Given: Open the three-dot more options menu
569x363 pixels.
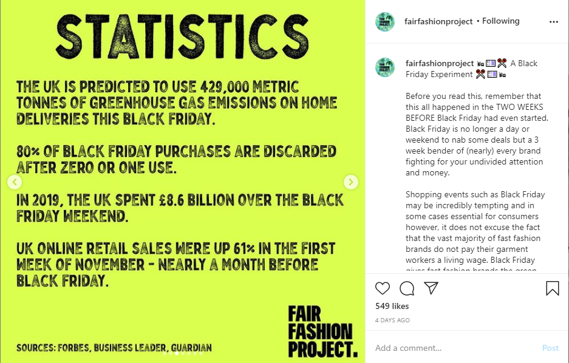Looking at the screenshot, I should (553, 22).
